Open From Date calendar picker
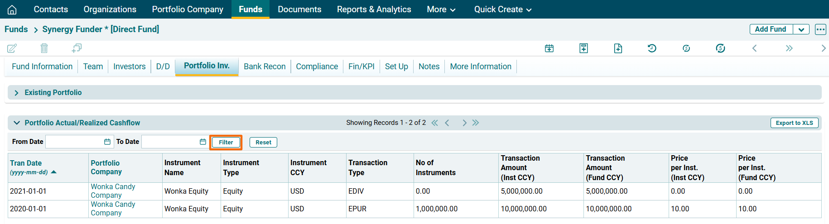This screenshot has height=224, width=829. pos(107,142)
